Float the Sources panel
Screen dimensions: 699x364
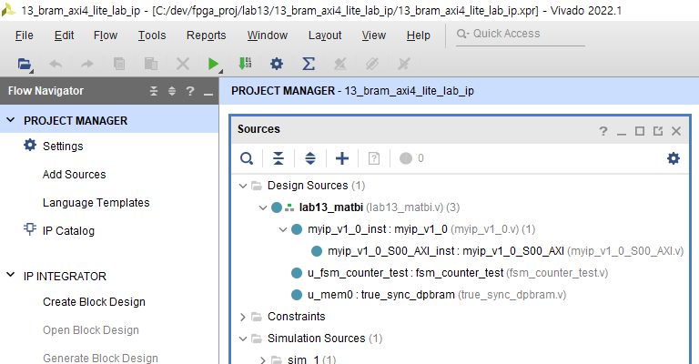658,131
